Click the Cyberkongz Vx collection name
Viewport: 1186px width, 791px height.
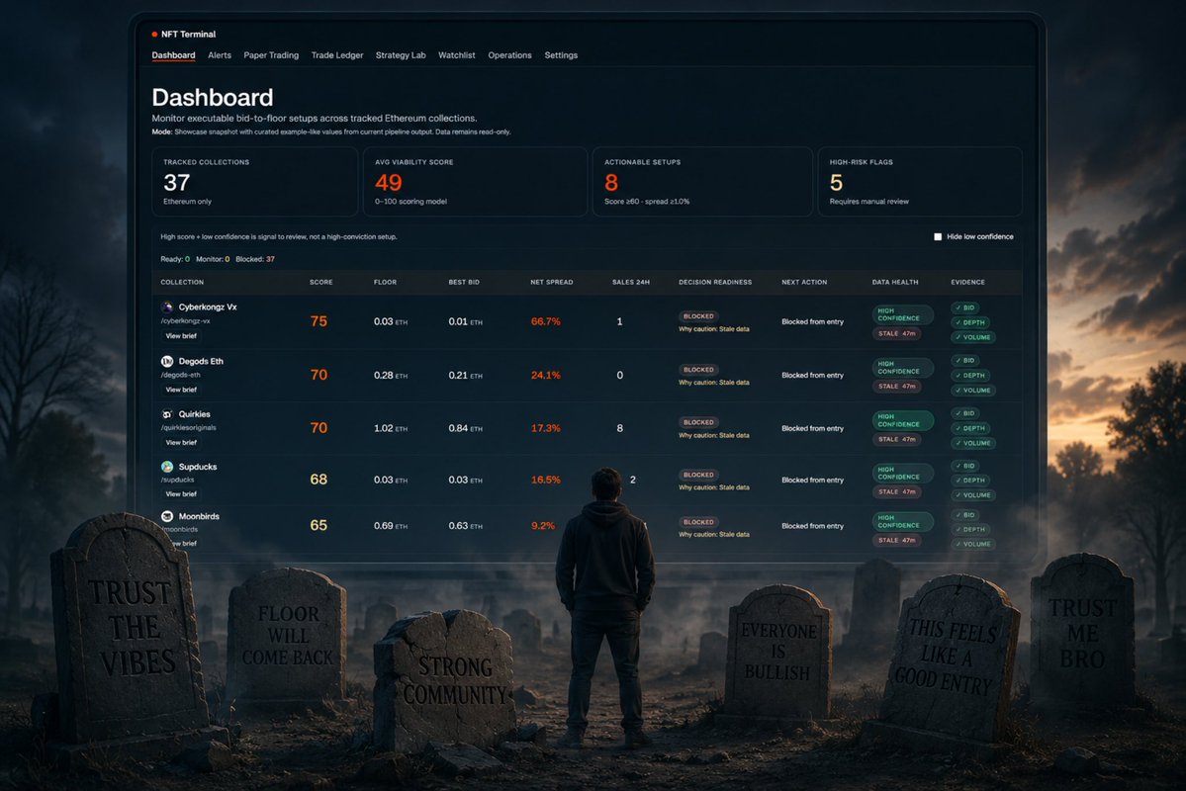[x=208, y=308]
